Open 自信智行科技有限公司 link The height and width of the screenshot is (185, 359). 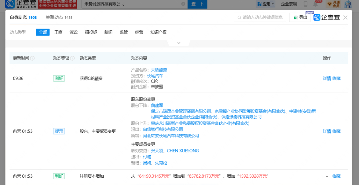[x=163, y=129]
